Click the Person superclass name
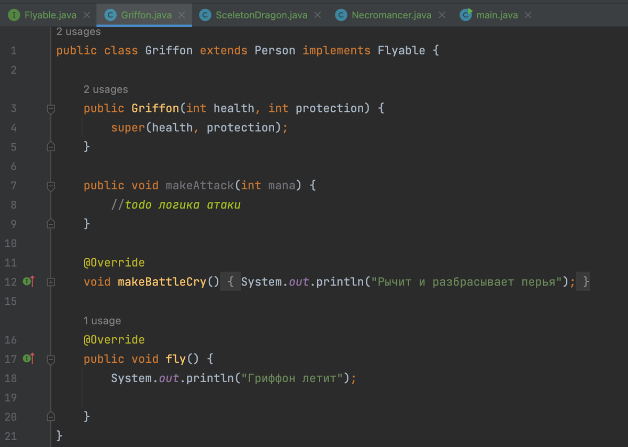 point(275,51)
